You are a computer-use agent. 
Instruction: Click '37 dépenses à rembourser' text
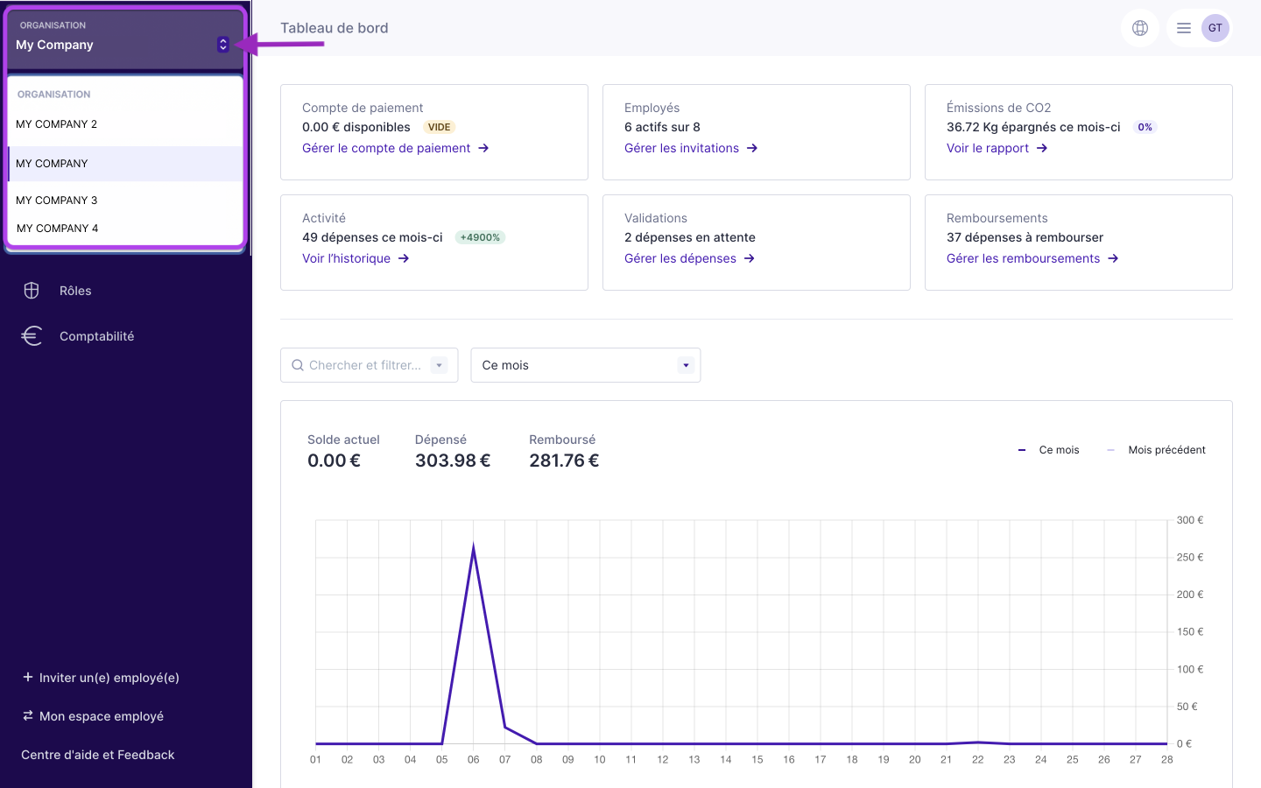(x=1025, y=237)
